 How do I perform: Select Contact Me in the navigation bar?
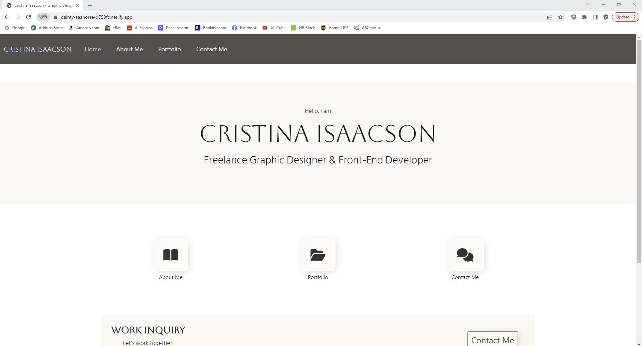(x=212, y=49)
